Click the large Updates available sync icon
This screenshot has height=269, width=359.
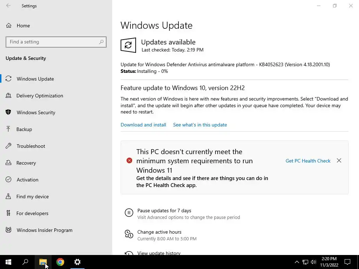click(128, 45)
